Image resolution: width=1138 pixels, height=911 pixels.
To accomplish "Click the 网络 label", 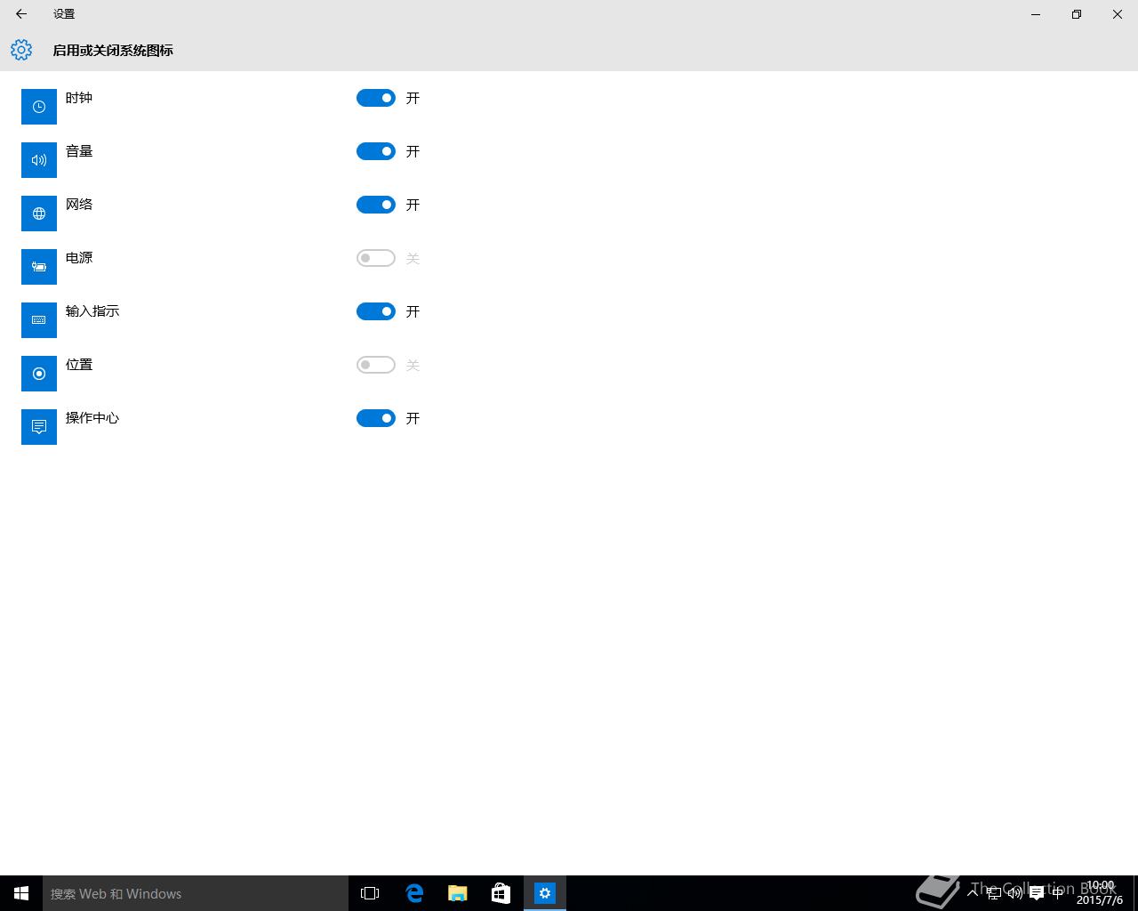I will point(79,205).
